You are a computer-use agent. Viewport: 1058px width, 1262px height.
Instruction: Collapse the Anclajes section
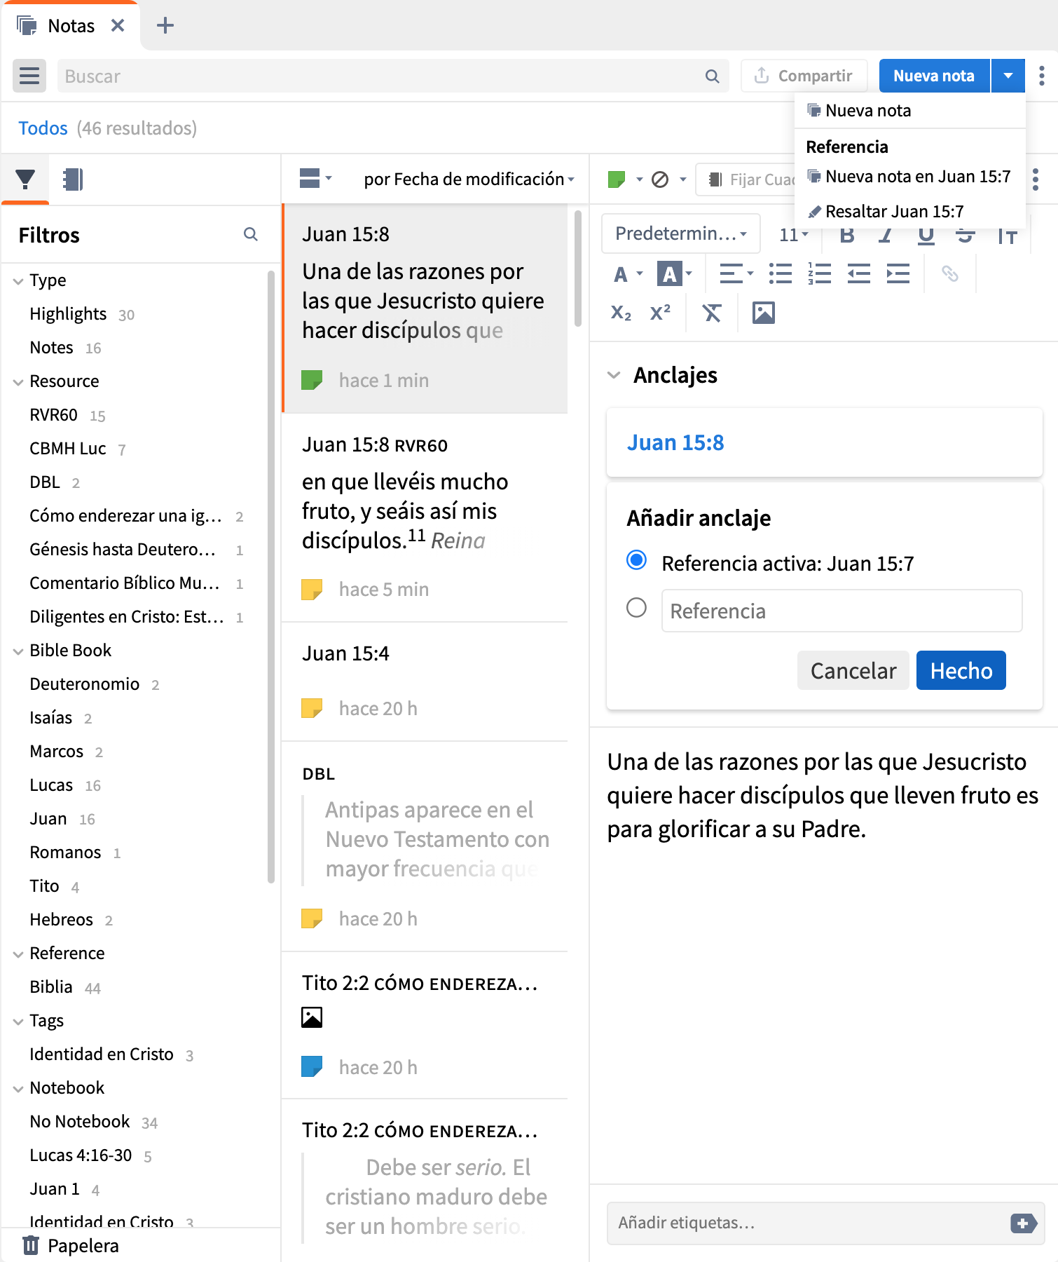pyautogui.click(x=614, y=375)
